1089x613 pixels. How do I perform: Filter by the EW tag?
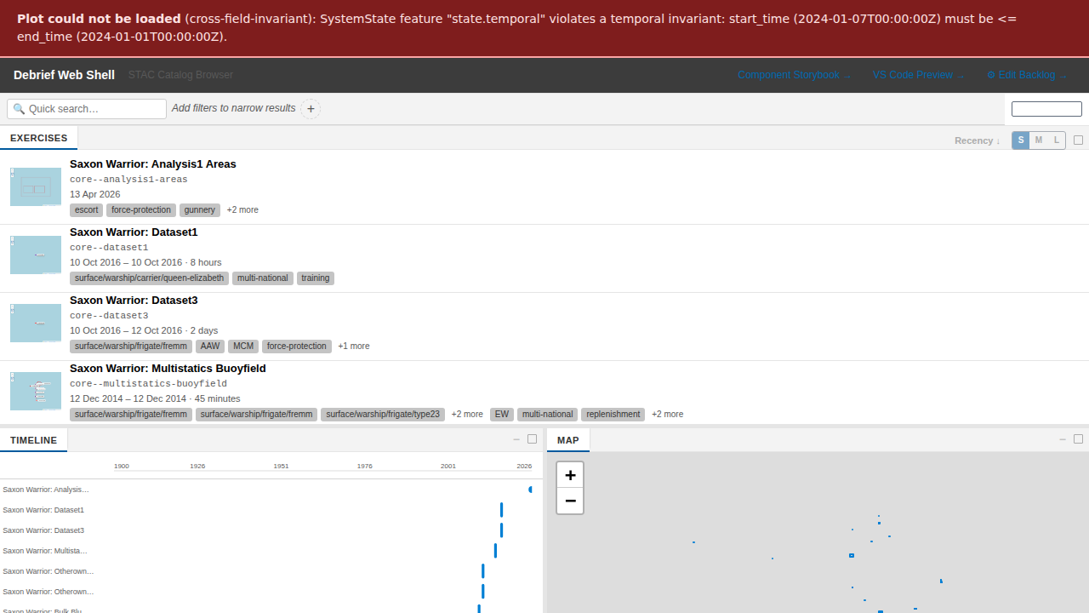pos(502,415)
